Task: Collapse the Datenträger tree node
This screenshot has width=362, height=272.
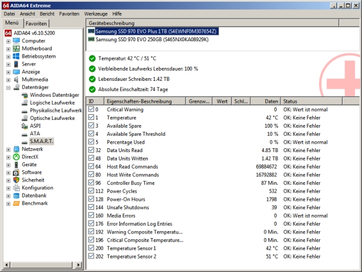Action: tap(8, 88)
